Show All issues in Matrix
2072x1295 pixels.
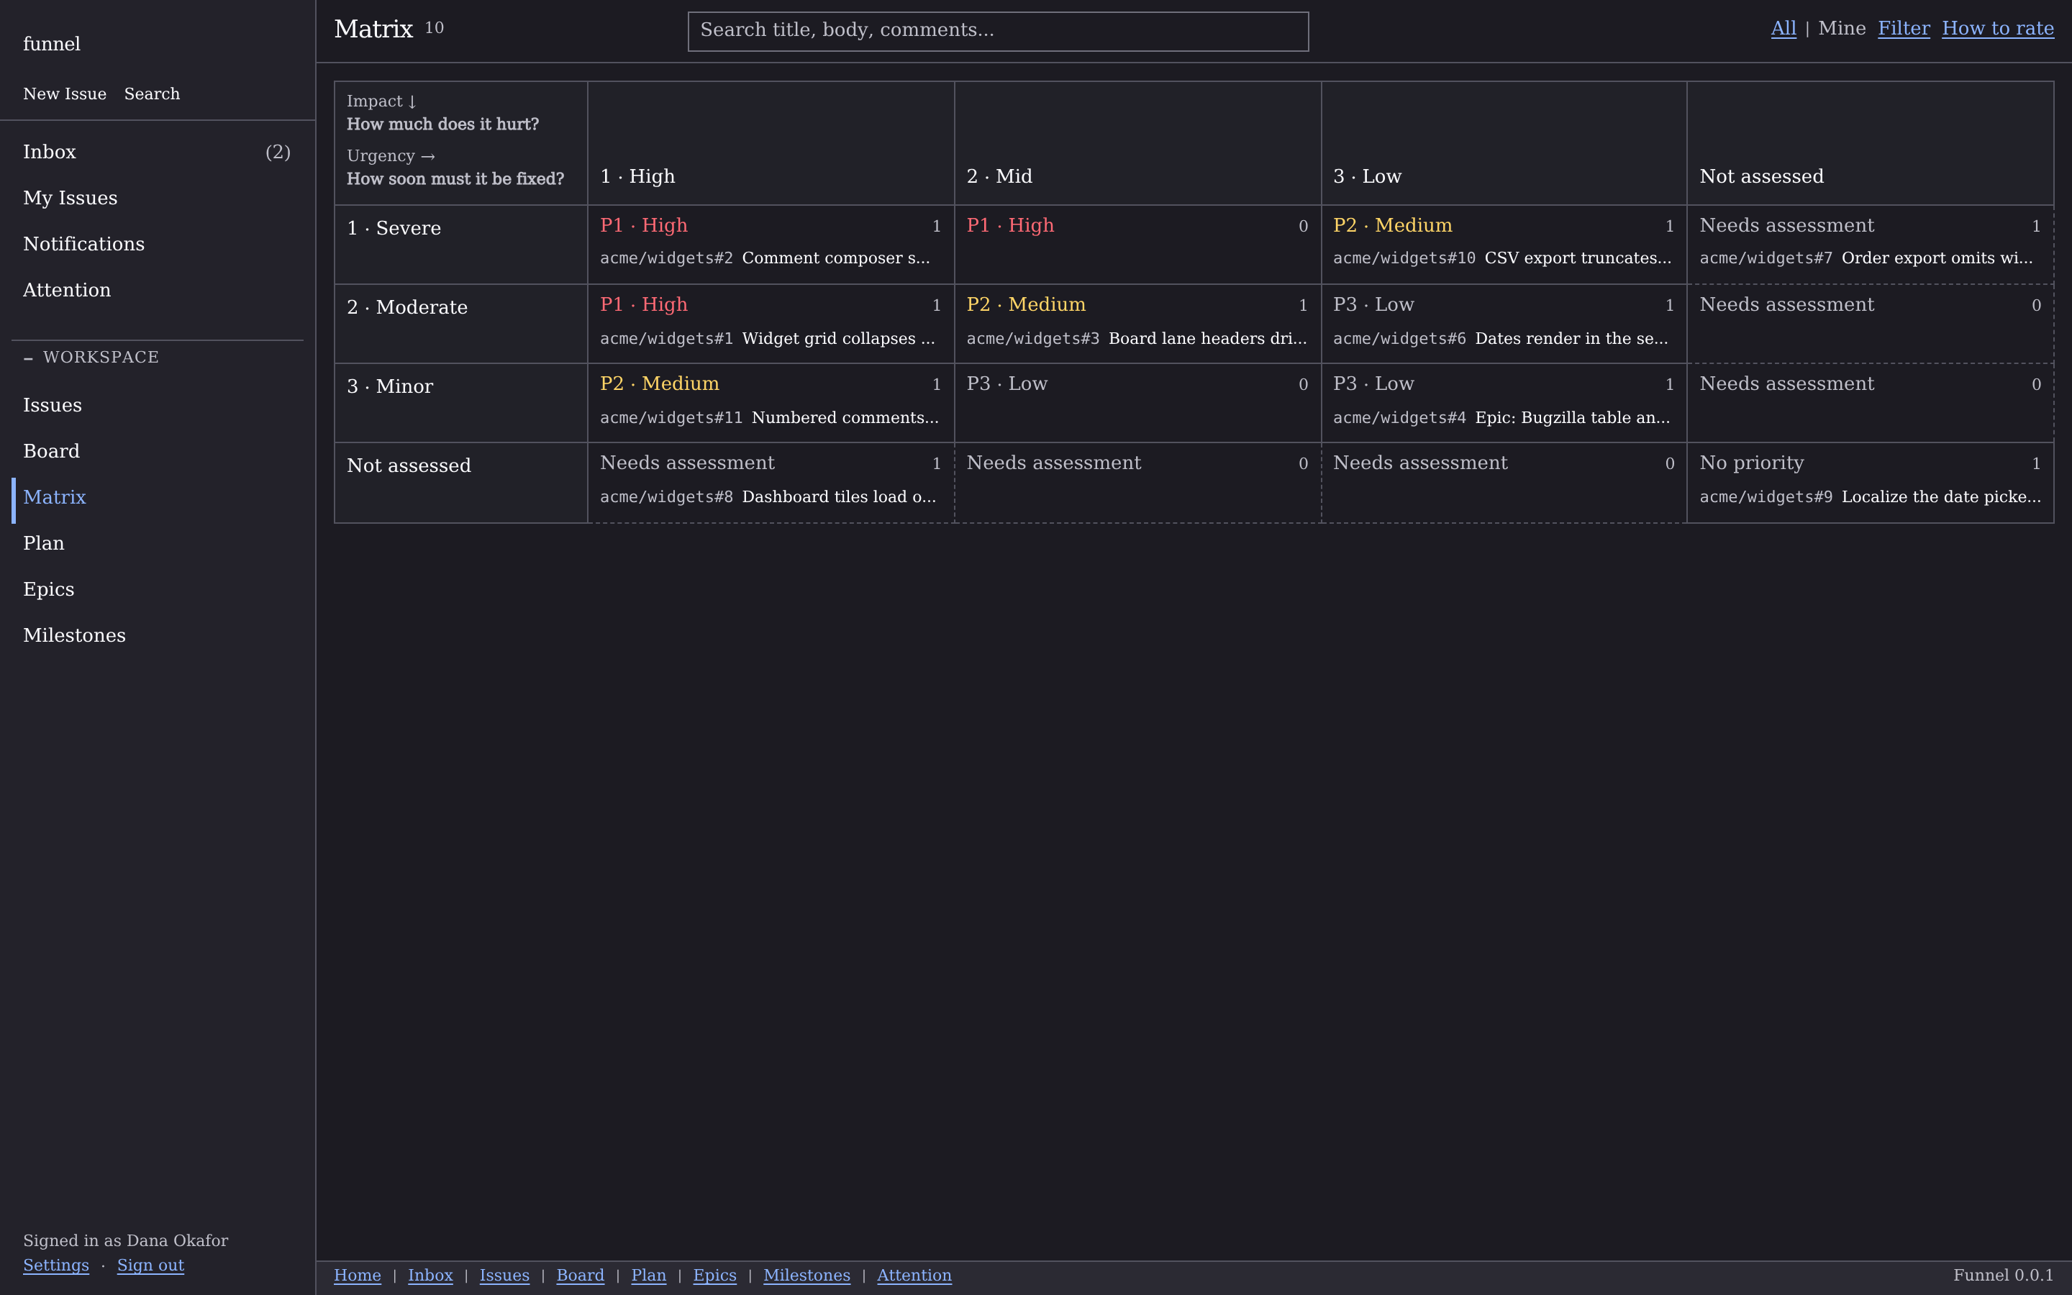coord(1784,28)
